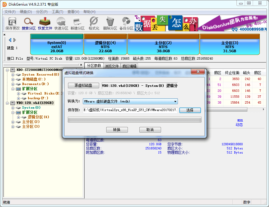
Task: Switch to the 扇区编辑 tab
Action: point(129,66)
